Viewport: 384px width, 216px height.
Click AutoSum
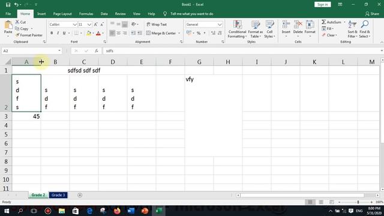[x=331, y=22]
